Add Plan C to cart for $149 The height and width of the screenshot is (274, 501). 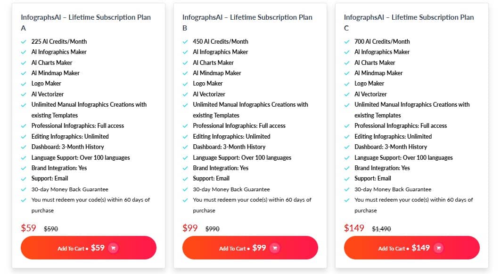(411, 248)
